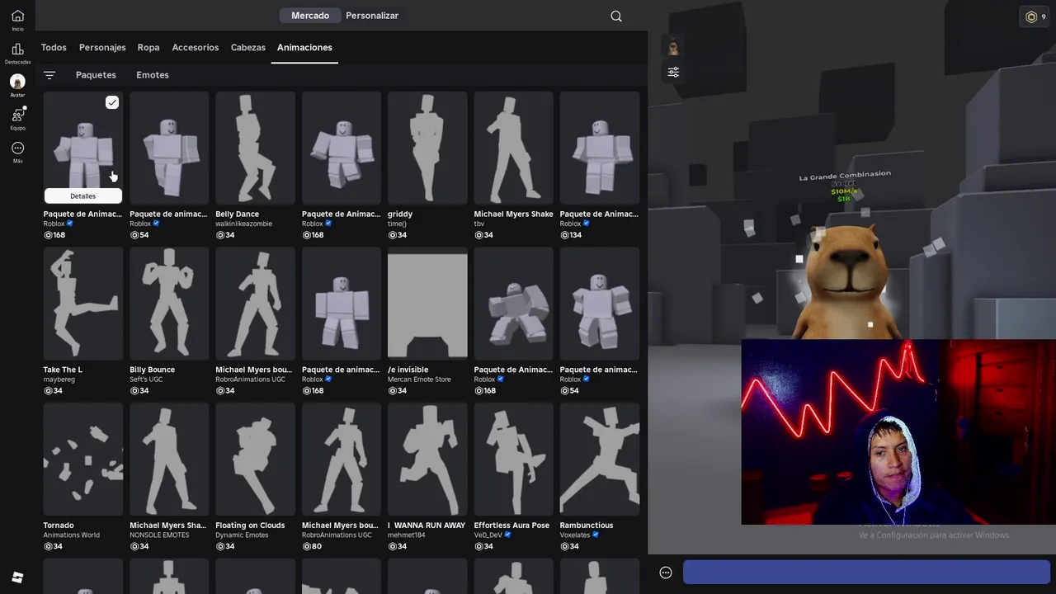The image size is (1056, 594).
Task: Select the I WANNA RUN AWAY thumbnail
Action: click(427, 459)
